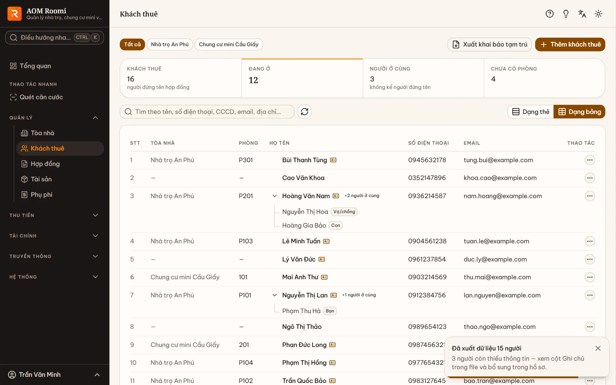The image size is (616, 385).
Task: Click ID card icon next to Lý Văn Đức
Action: coord(322,259)
